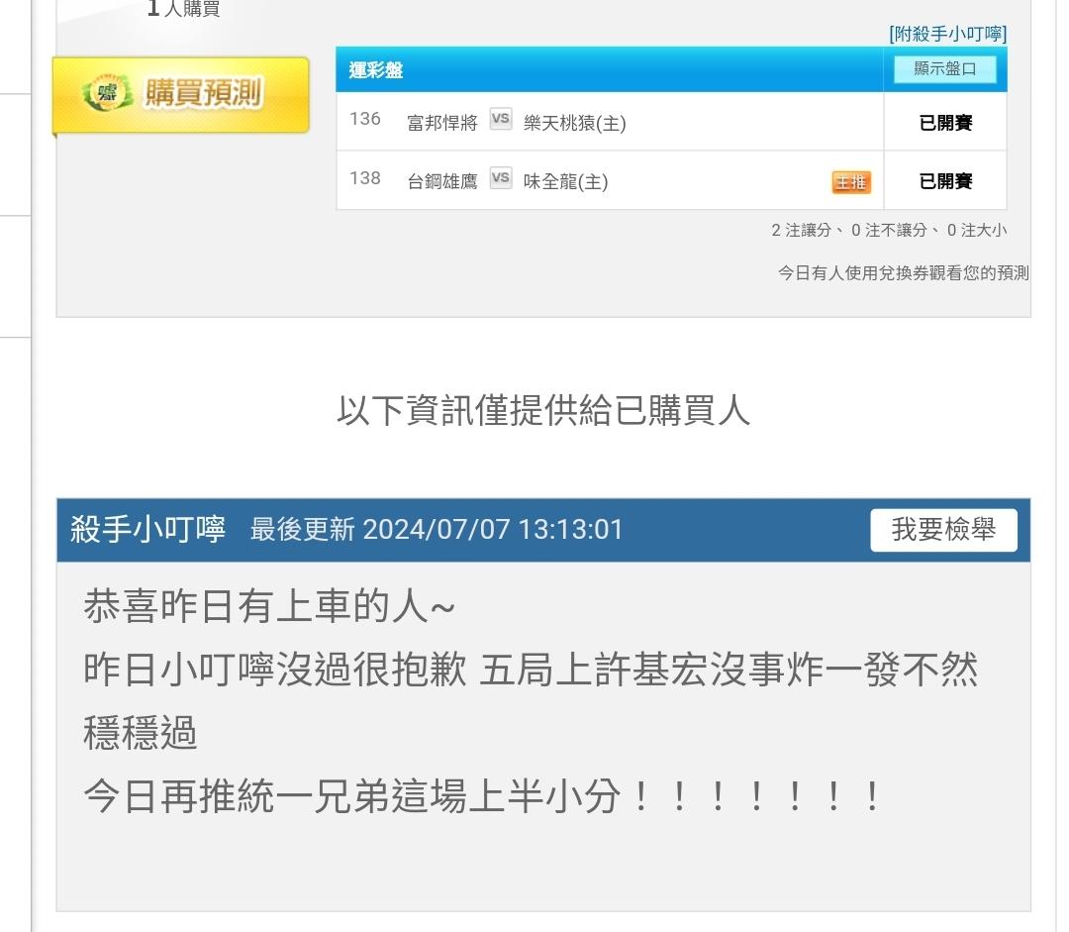Click 已開賽 status for game 136
Image resolution: width=1069 pixels, height=932 pixels.
click(945, 123)
